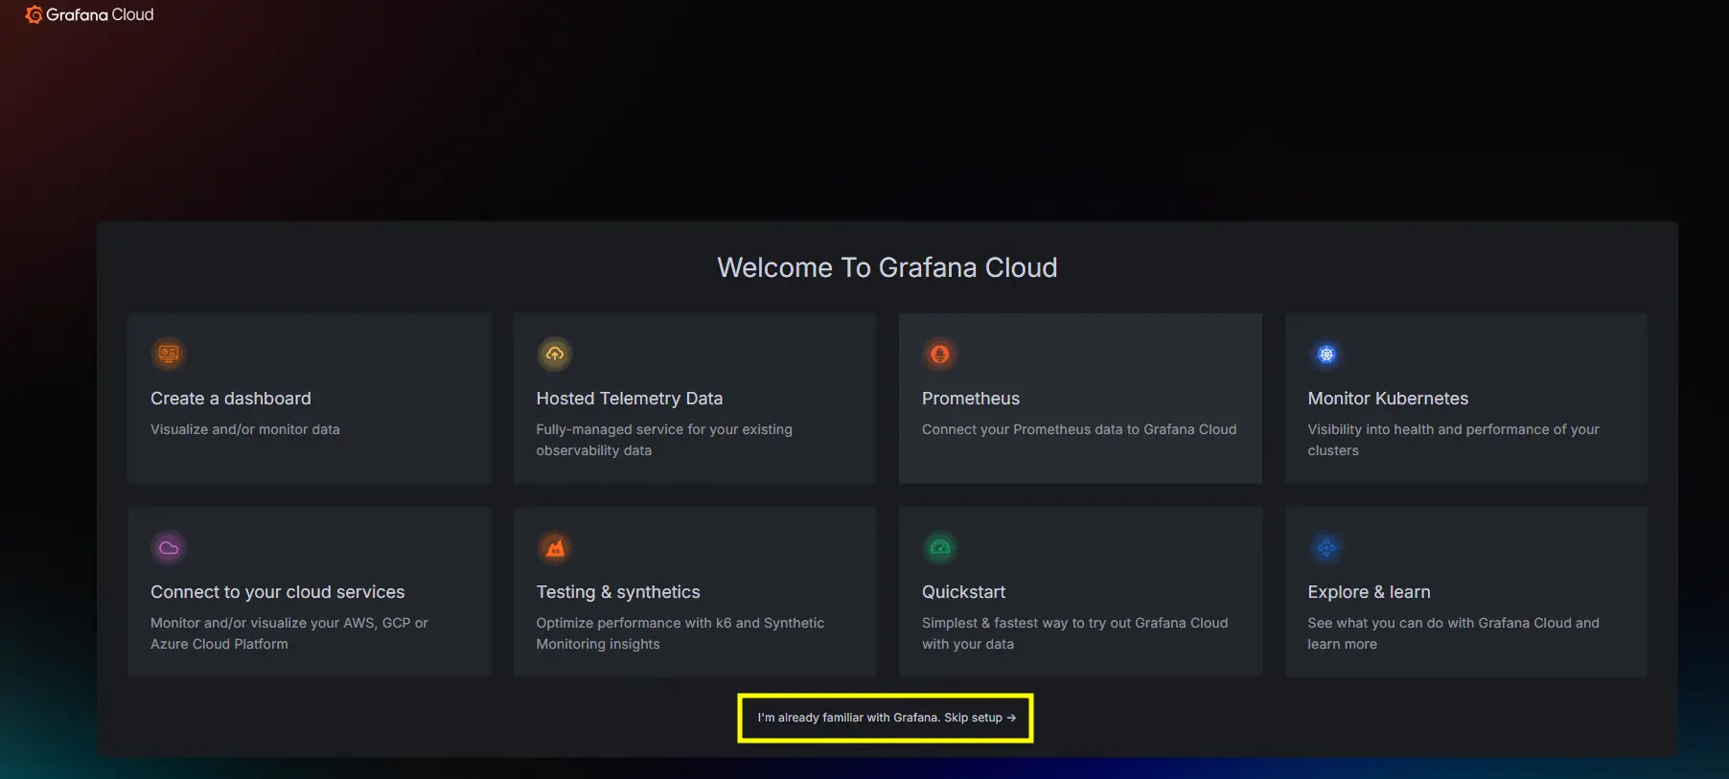The height and width of the screenshot is (779, 1729).
Task: Start the Quickstart card title
Action: click(964, 592)
